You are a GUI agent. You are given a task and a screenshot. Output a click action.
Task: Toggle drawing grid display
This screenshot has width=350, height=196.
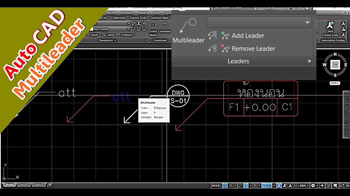tap(225, 186)
